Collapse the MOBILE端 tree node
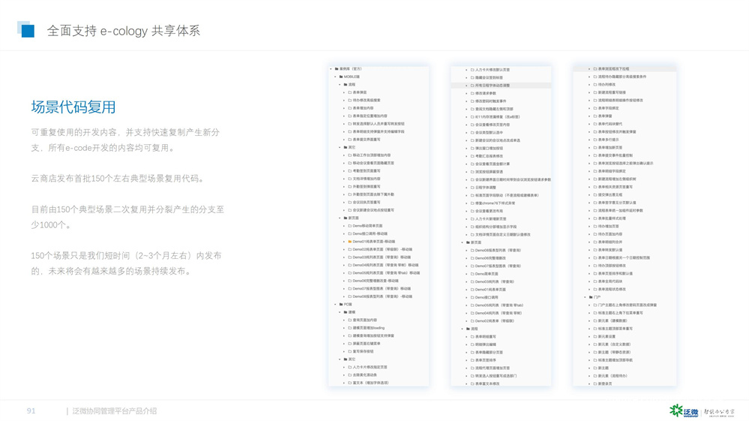Viewport: 749px width, 421px height. [x=335, y=77]
